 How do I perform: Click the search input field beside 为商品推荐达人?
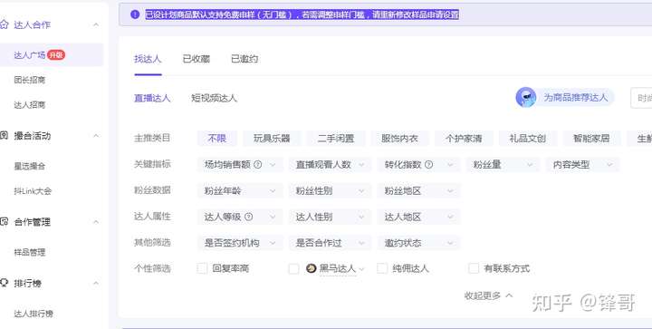click(641, 98)
